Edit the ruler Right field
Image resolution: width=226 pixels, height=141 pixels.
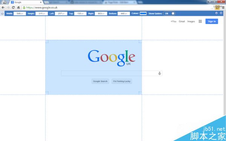pos(101,14)
